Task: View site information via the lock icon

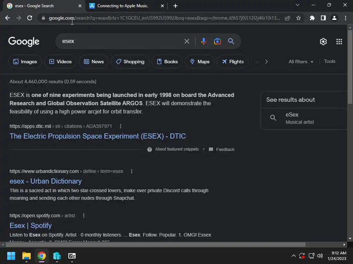Action: pyautogui.click(x=43, y=18)
